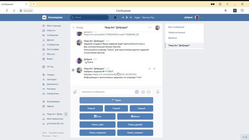This screenshot has height=140, width=249.
Task: Mark the last message as important with the star
Action: coord(154,69)
